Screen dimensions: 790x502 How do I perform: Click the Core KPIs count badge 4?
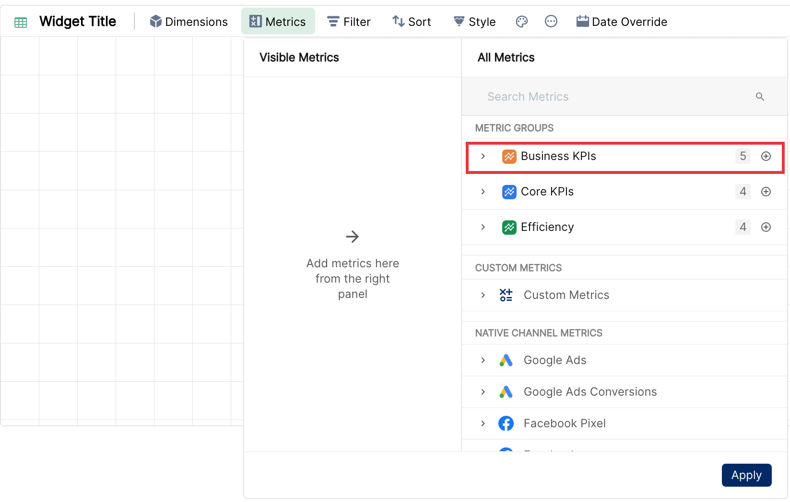pos(743,192)
